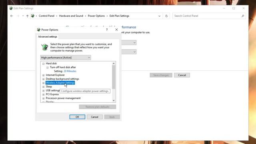Open Hardware and Sound breadcrumb
256x144 pixels.
point(71,16)
